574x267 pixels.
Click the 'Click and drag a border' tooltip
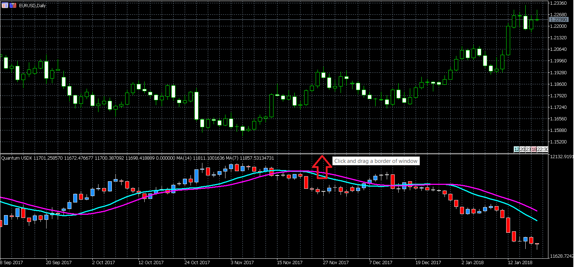coord(376,161)
